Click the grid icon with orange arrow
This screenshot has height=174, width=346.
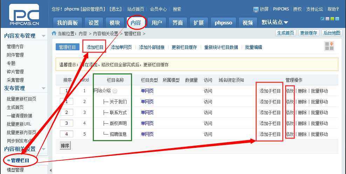tap(329, 46)
